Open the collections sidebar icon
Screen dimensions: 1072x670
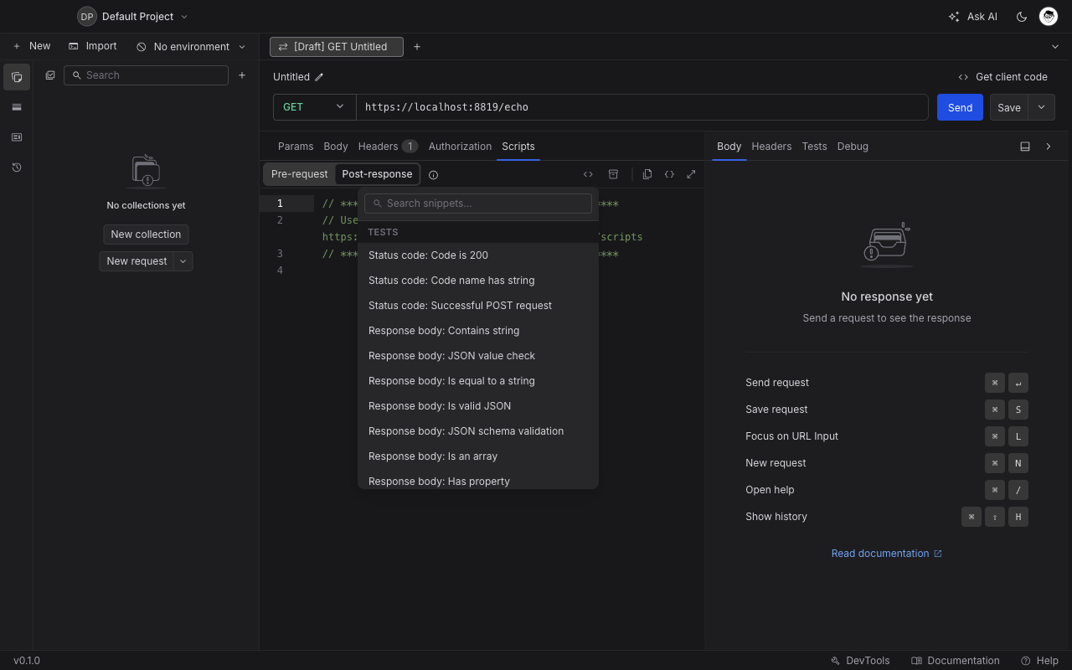[x=17, y=77]
